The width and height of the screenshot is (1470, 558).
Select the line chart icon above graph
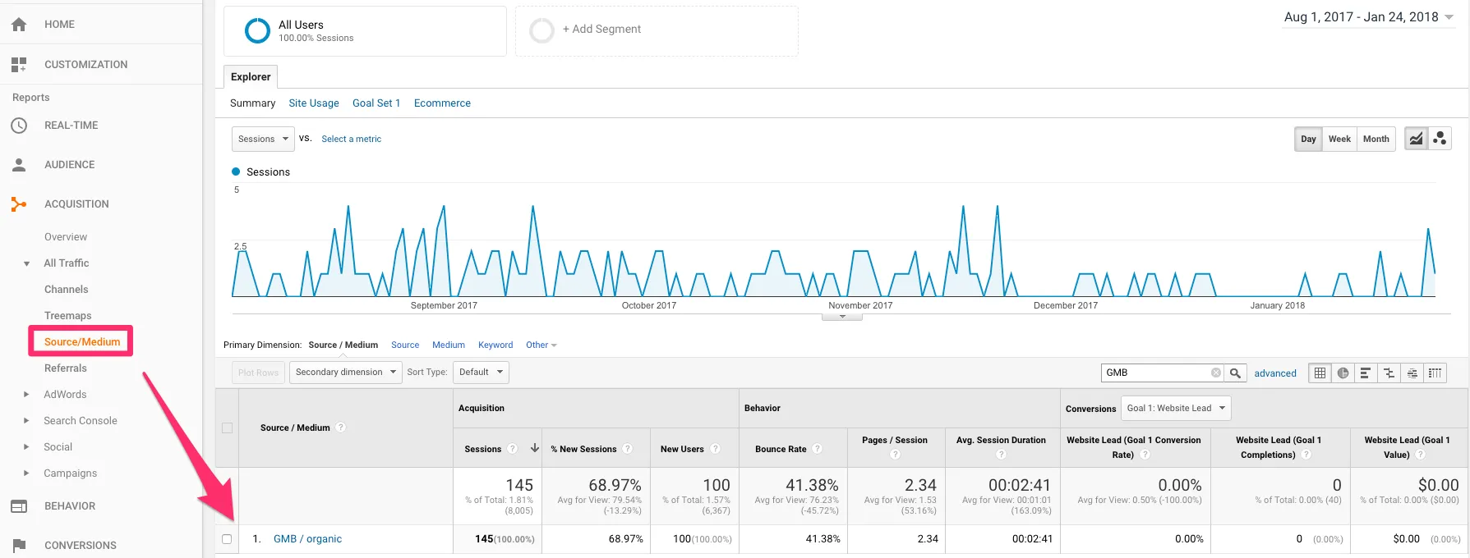tap(1416, 139)
